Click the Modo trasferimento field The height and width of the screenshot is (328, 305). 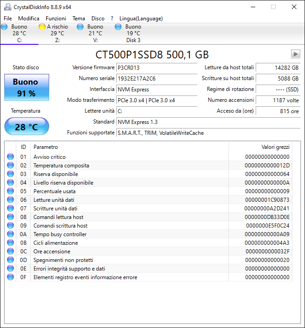pos(157,100)
